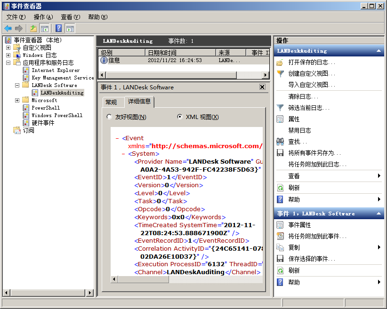The height and width of the screenshot is (309, 387).
Task: Select the 2012/11/22 16:24:53 event row
Action: tap(184, 60)
